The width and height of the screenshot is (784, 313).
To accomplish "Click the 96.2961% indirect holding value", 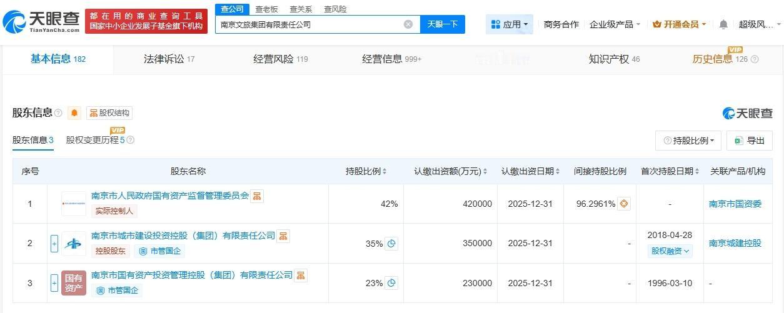I will (x=595, y=204).
